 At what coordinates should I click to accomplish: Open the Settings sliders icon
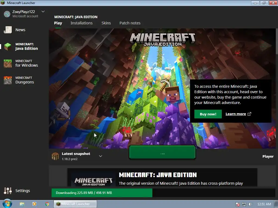[8, 191]
